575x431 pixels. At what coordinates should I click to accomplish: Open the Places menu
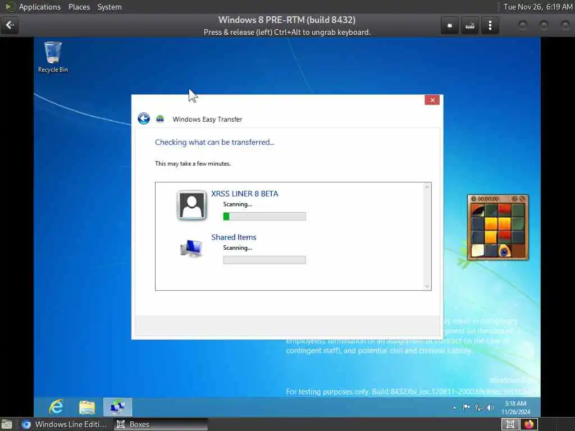[79, 7]
